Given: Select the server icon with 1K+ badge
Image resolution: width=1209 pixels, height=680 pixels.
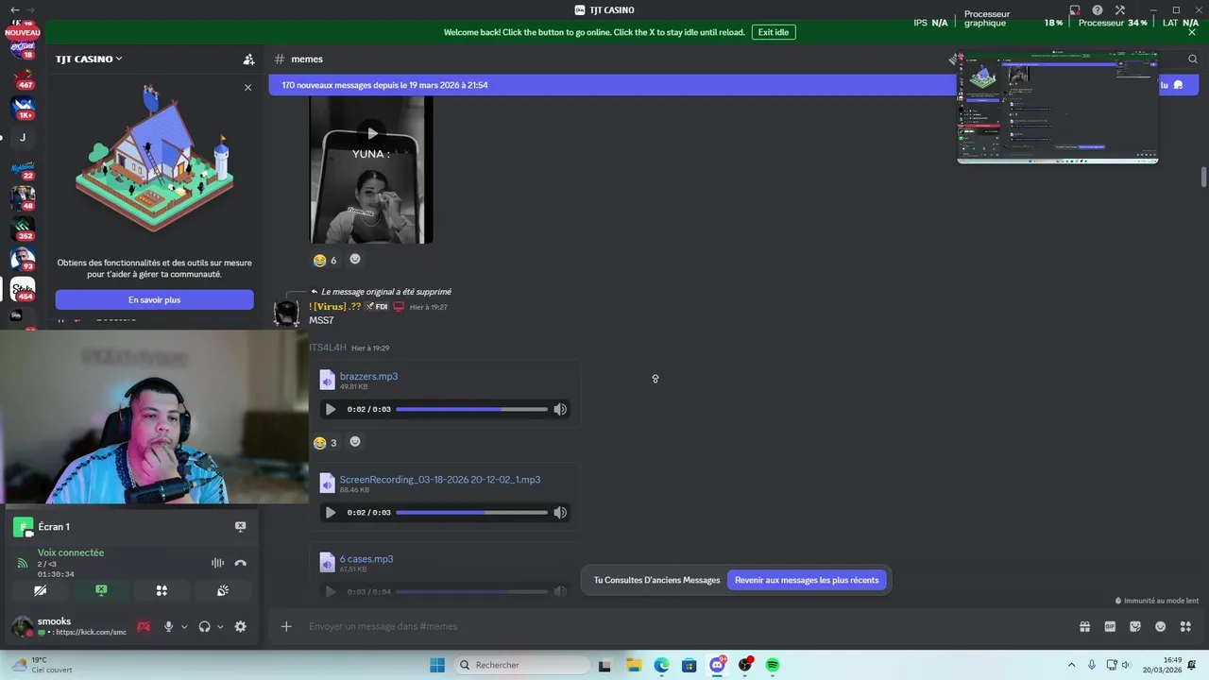Looking at the screenshot, I should (x=23, y=109).
